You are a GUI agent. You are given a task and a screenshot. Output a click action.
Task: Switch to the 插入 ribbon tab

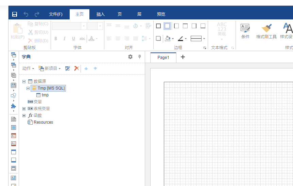pyautogui.click(x=101, y=14)
